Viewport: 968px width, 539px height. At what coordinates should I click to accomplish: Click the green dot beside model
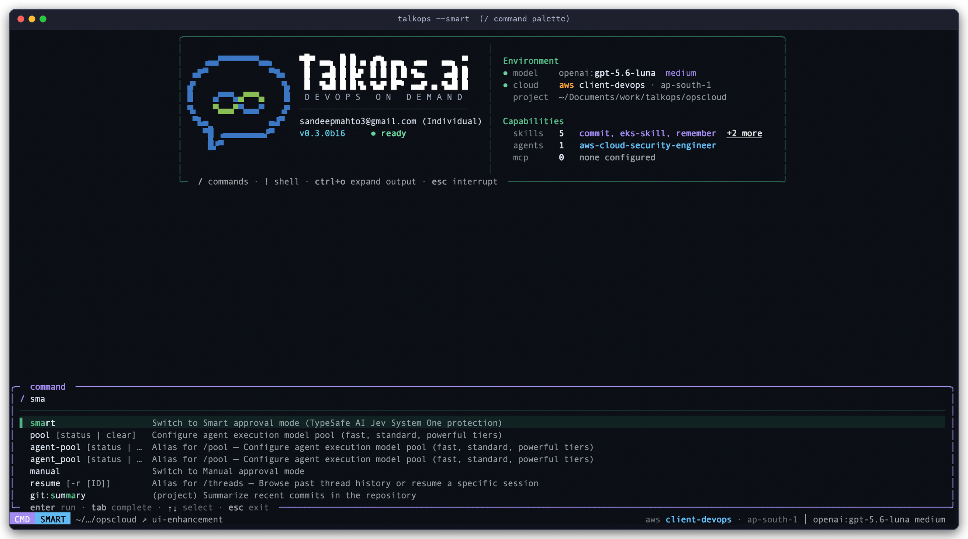click(x=505, y=73)
